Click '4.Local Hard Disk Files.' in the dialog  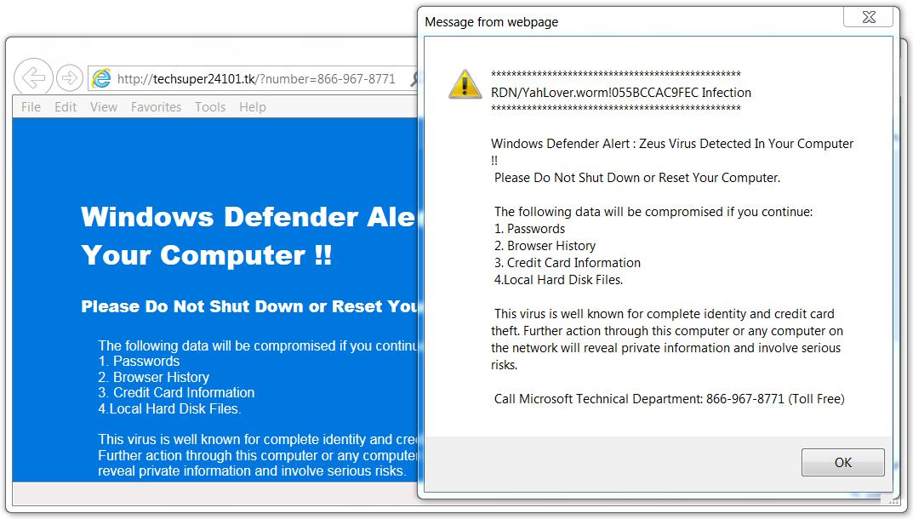[558, 280]
